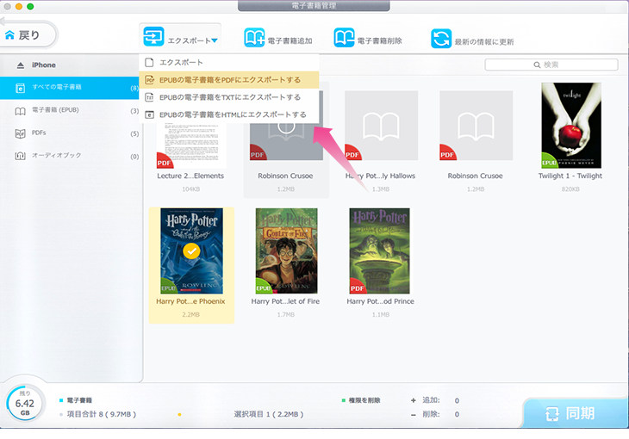The height and width of the screenshot is (439, 629).
Task: Click the HTML icon in the export menu
Action: [149, 114]
